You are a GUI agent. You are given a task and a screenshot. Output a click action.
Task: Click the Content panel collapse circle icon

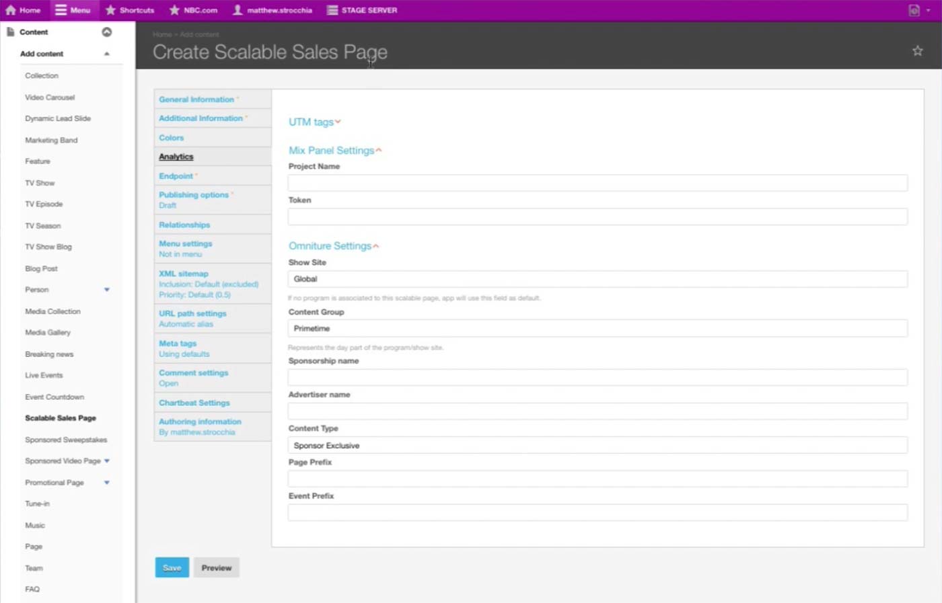(106, 32)
